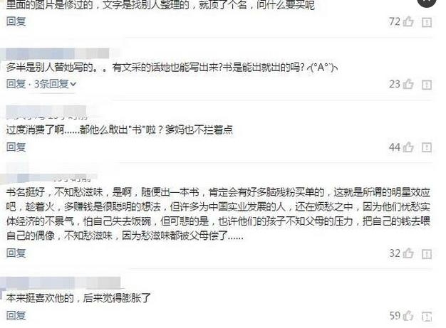Viewport: 446px width, 328px height.
Task: Reply to the 过度消费了啊 comment
Action: point(16,147)
